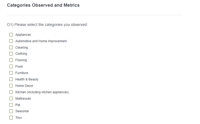Select the Health & Beauty checkbox
Viewport: 200px width, 124px height.
click(x=11, y=79)
